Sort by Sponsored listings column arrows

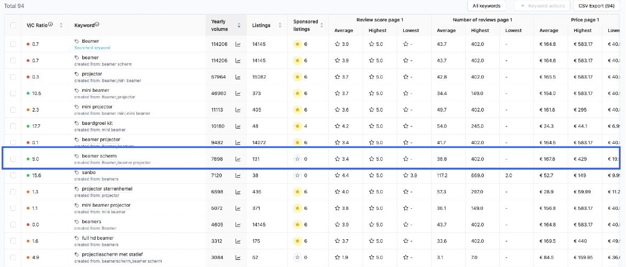tap(322, 25)
